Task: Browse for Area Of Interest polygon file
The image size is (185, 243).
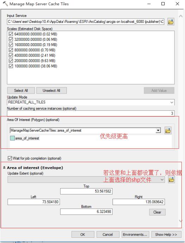Action: coord(168,130)
